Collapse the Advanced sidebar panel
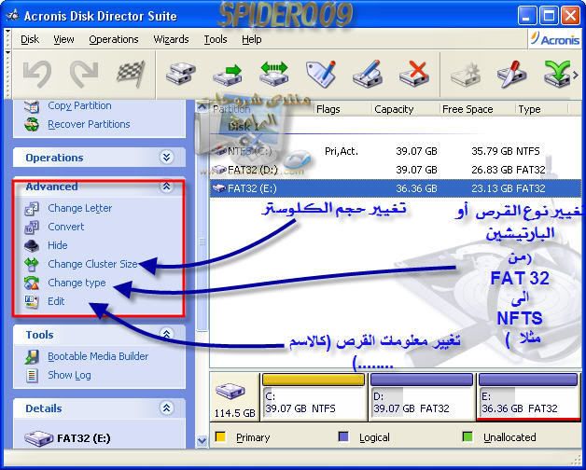The height and width of the screenshot is (470, 586). click(166, 187)
